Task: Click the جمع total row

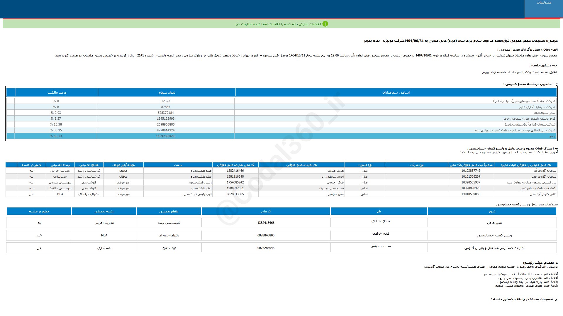Action: tap(552, 136)
